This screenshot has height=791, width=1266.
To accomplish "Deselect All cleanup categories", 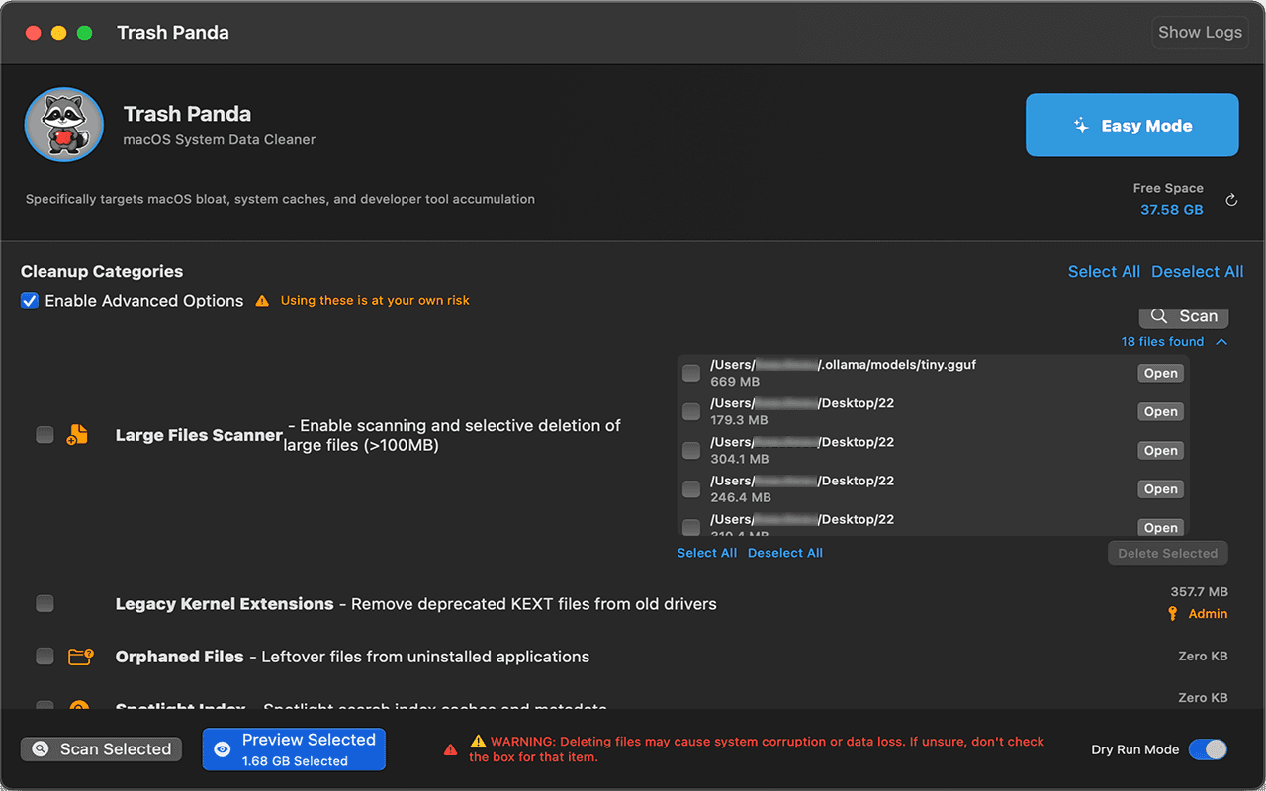I will pos(1198,272).
